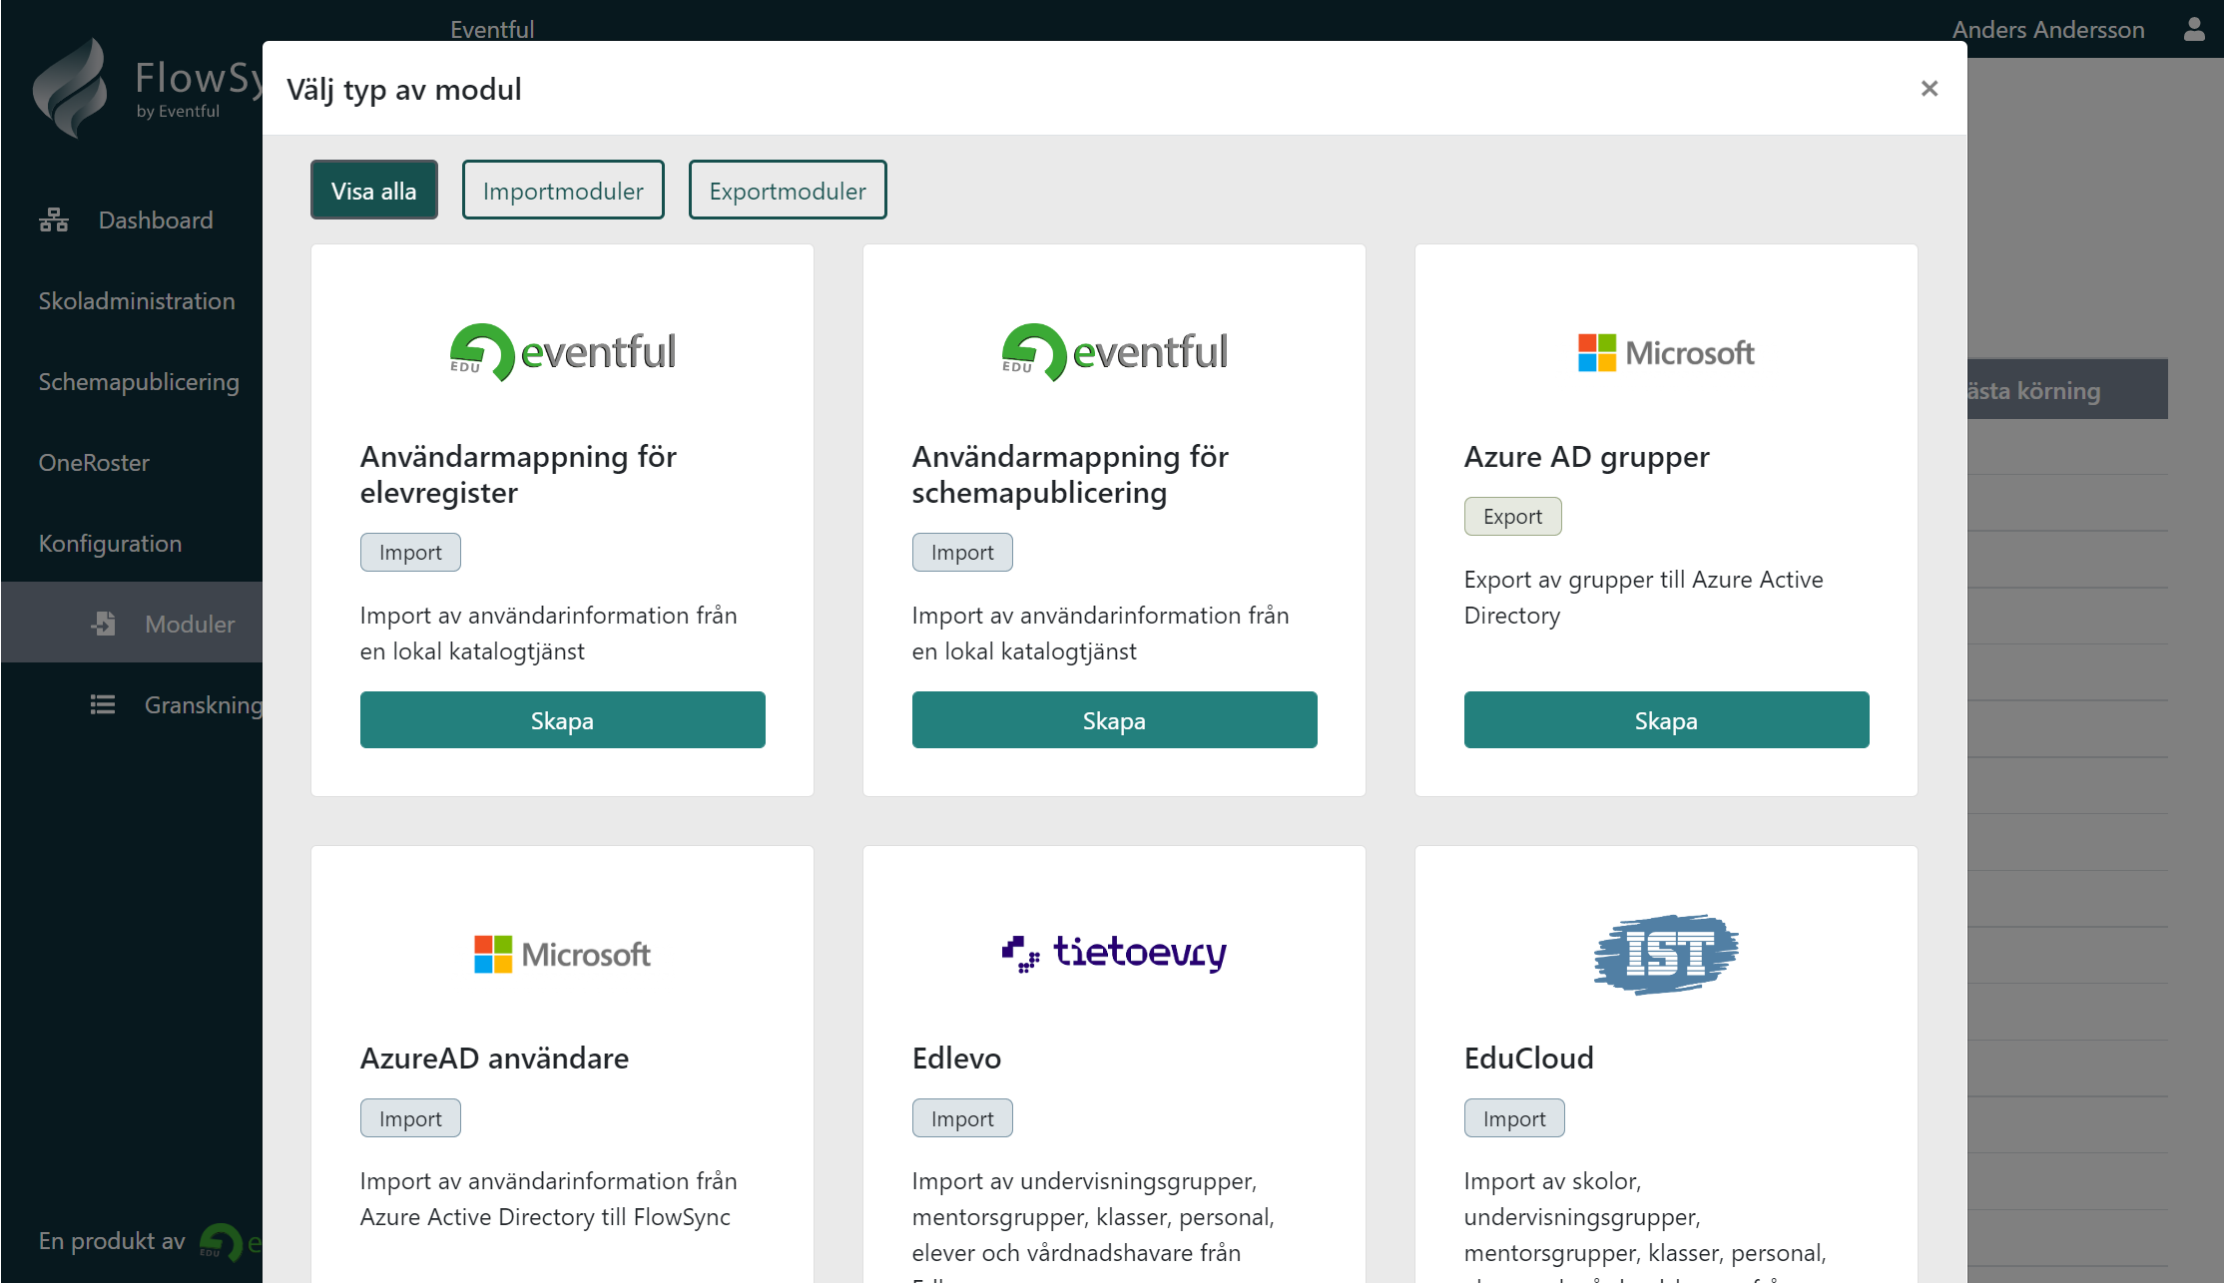Select Moduler in sidebar
2224x1283 pixels.
132,623
